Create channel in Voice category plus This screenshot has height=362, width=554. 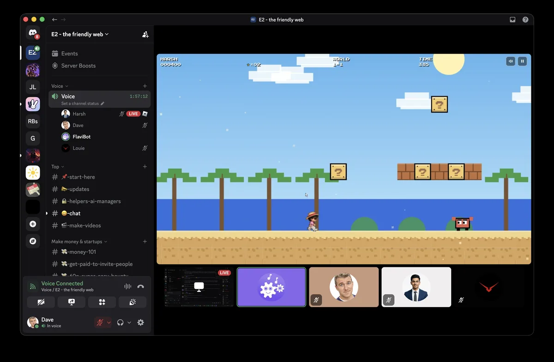(145, 86)
